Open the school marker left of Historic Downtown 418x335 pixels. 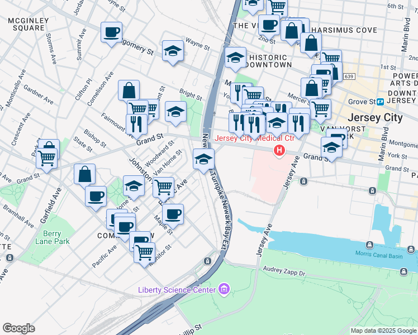coord(235,59)
